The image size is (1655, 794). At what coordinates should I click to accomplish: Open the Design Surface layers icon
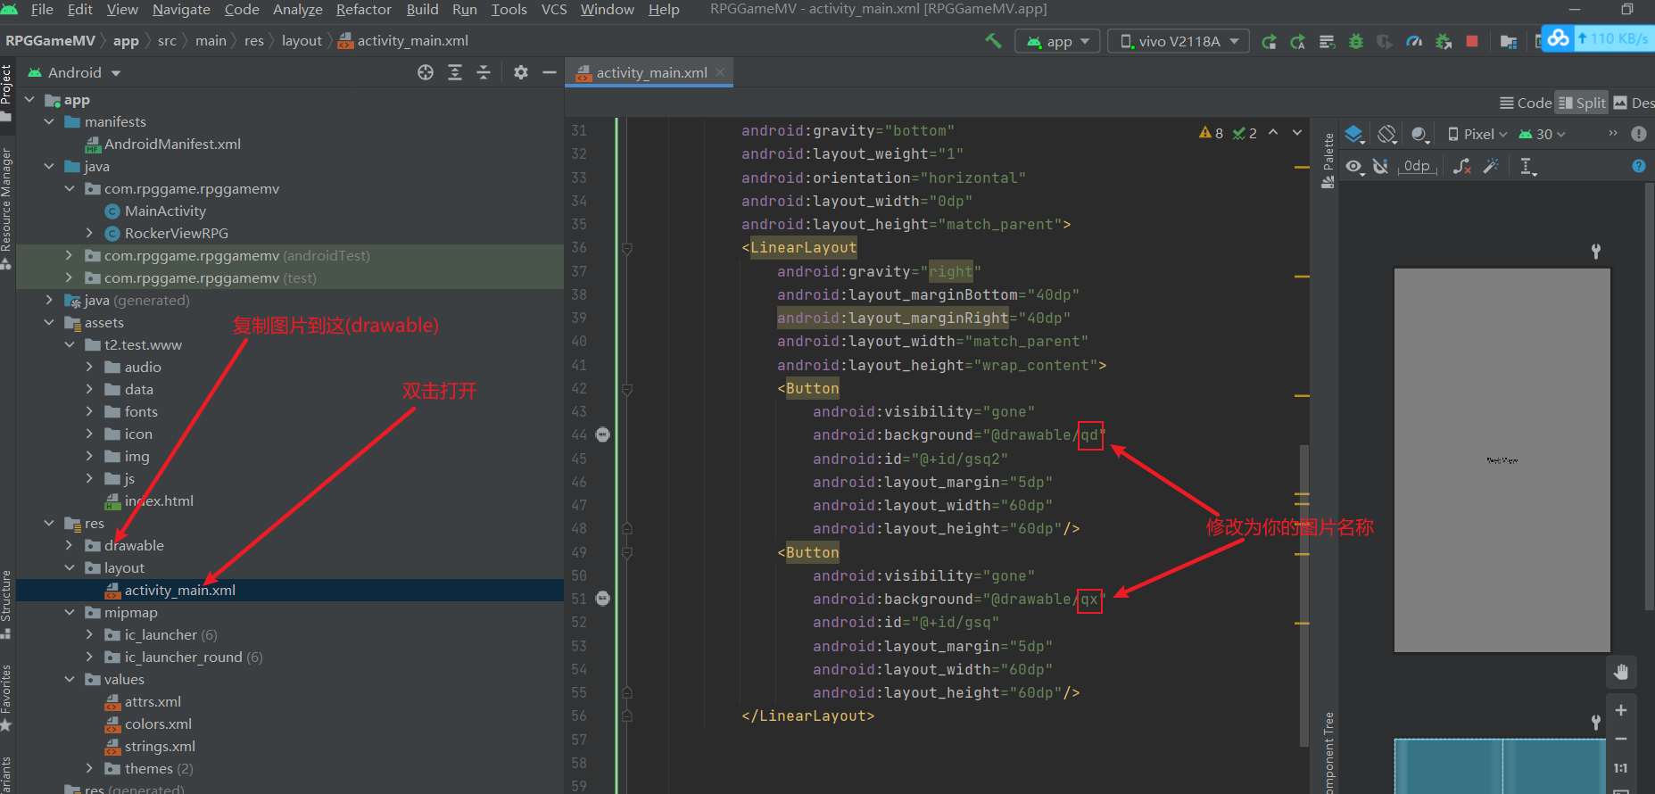pyautogui.click(x=1354, y=134)
